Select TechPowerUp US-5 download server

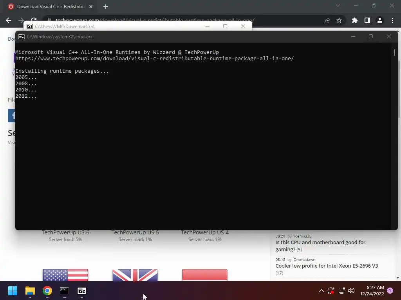[135, 232]
